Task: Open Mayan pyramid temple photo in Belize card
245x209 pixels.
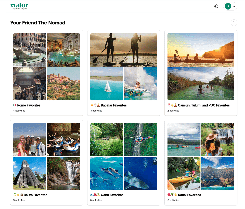Action: tap(30, 173)
